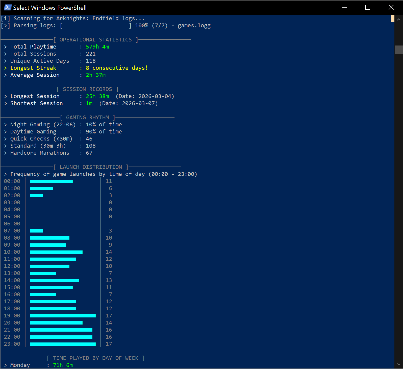Click the Longest Session value '25h 38m'
The image size is (403, 369).
point(97,96)
